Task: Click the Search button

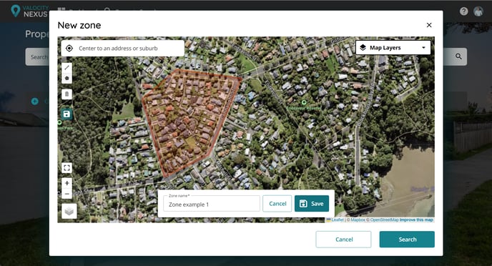Action: point(407,240)
